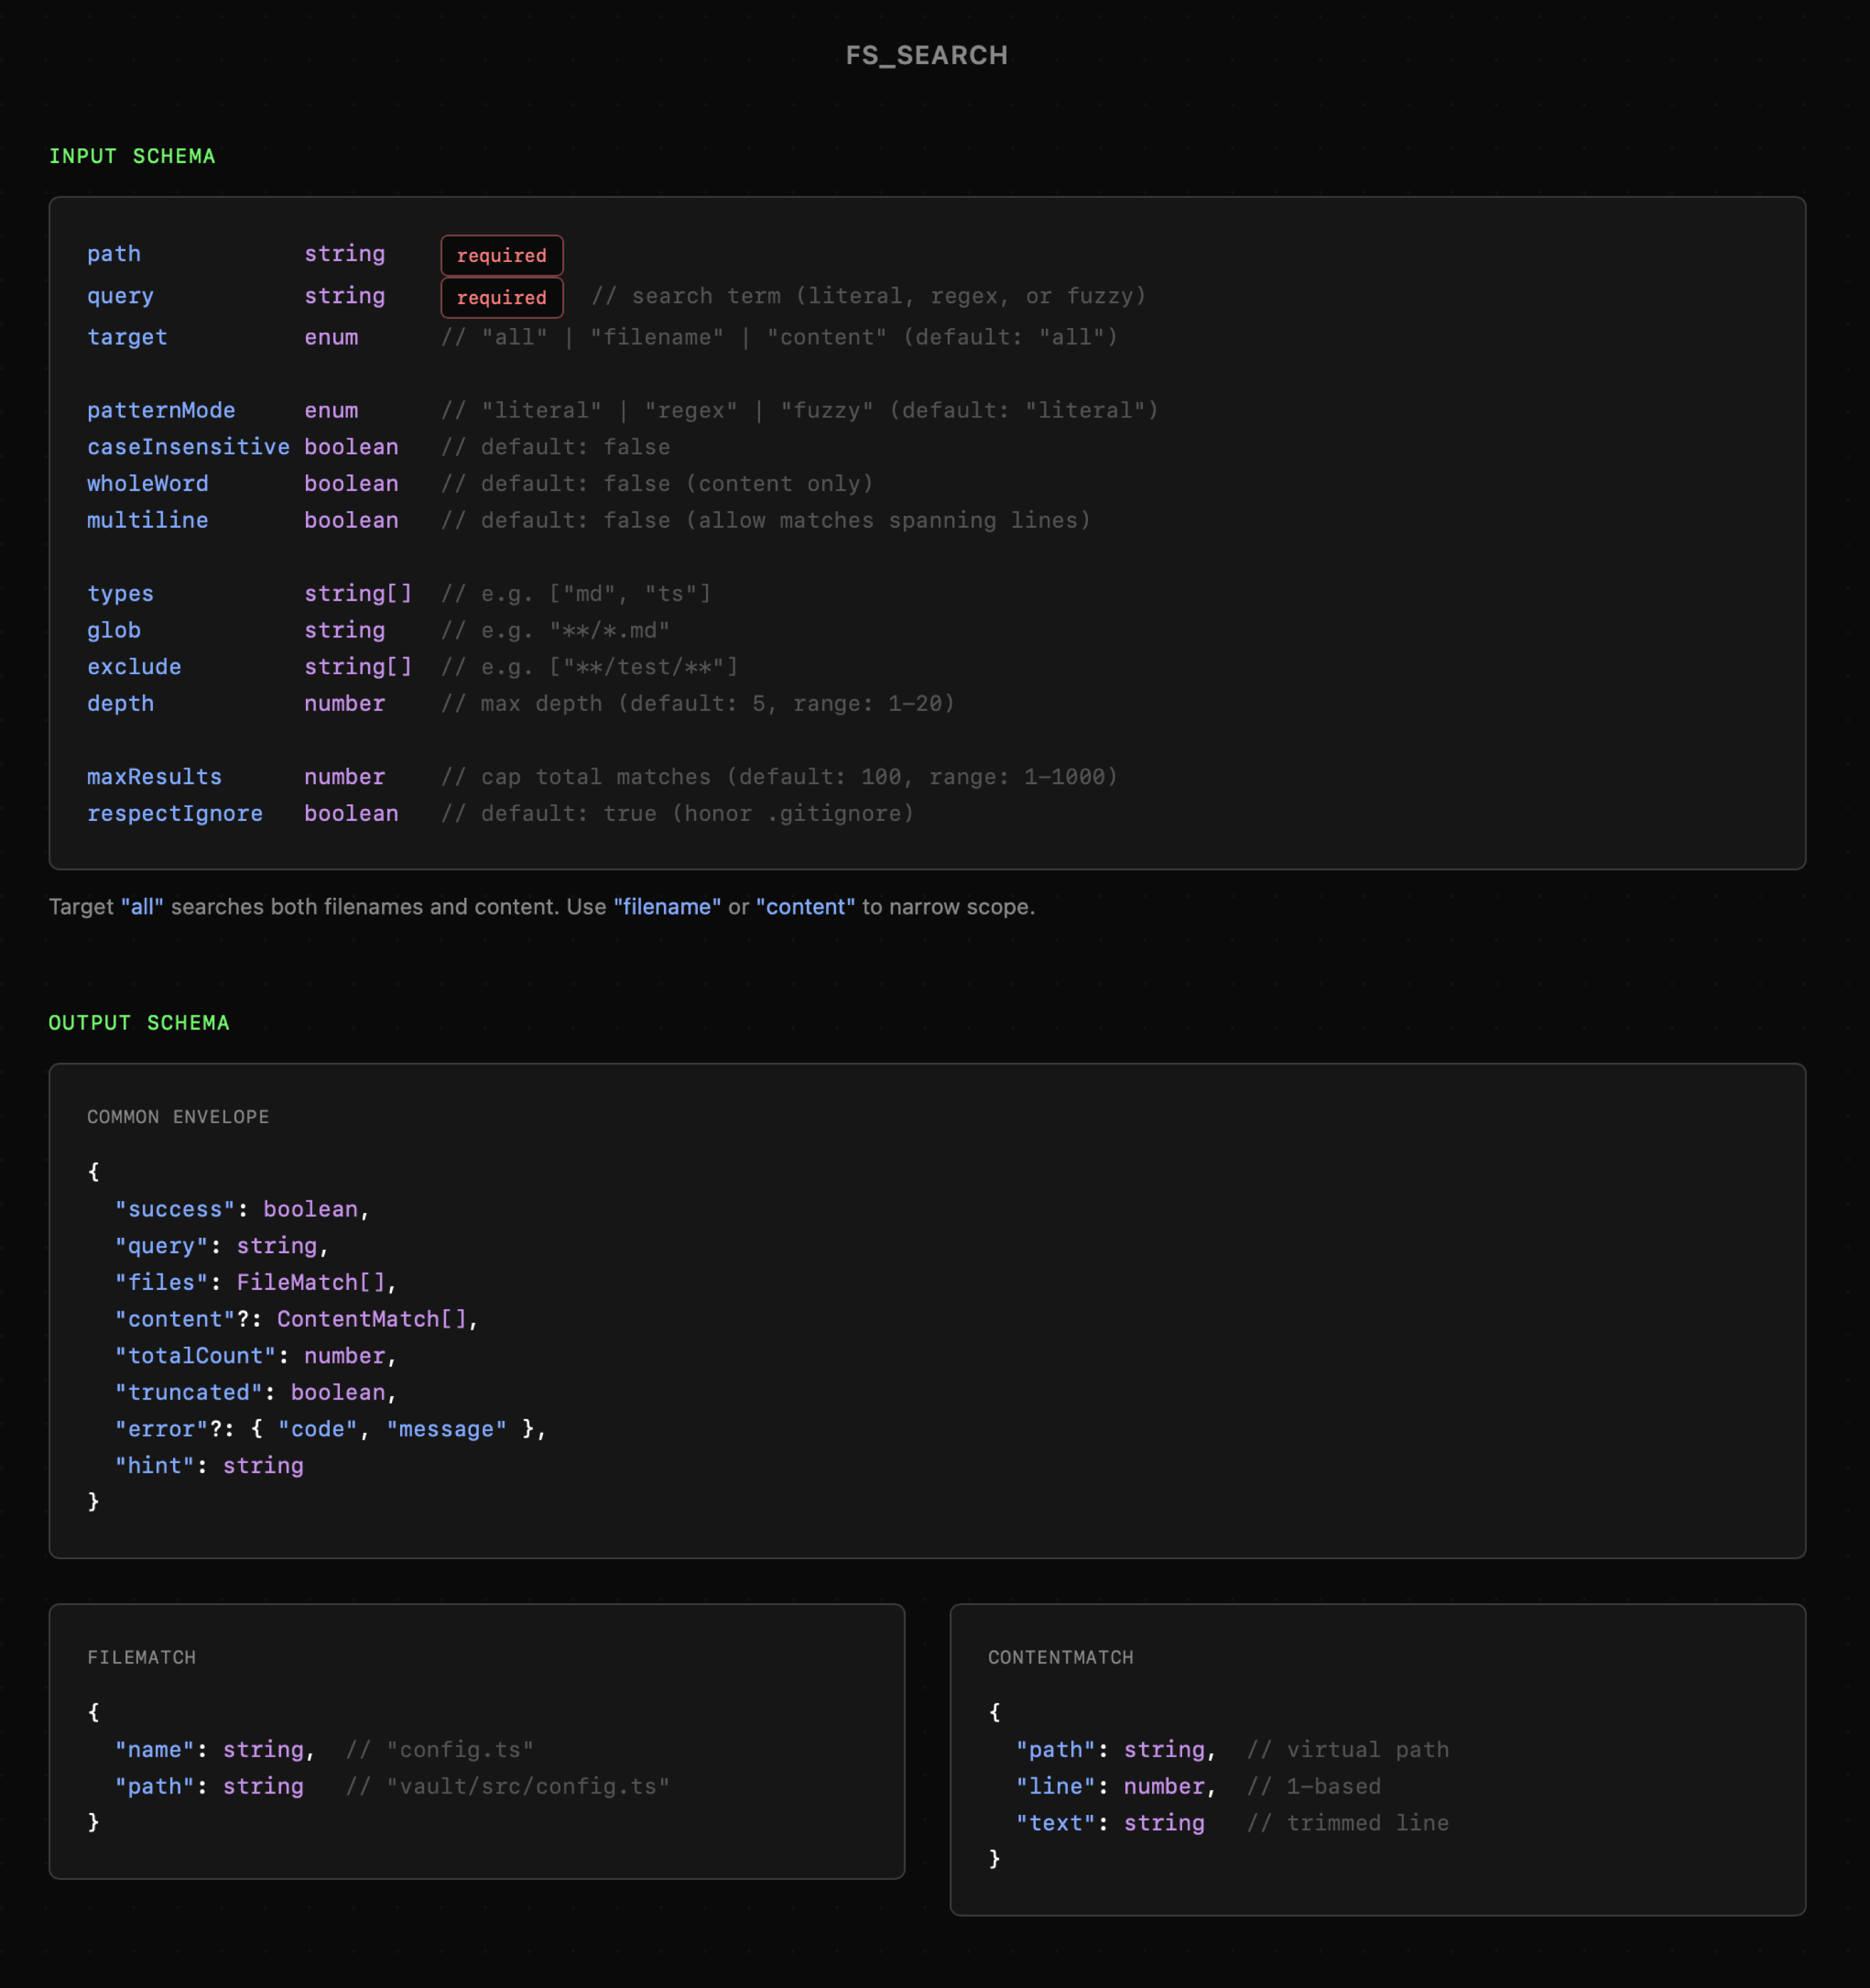Click the depth parameter name
The width and height of the screenshot is (1870, 1988).
click(120, 704)
